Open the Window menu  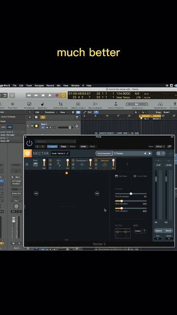75,86
